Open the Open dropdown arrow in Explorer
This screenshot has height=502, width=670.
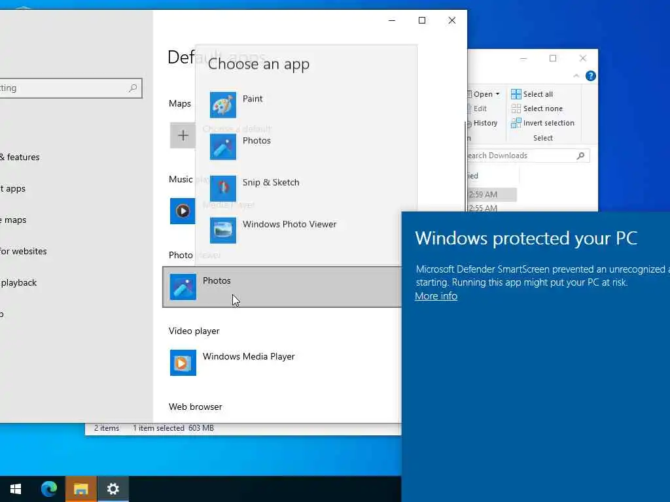(x=497, y=94)
